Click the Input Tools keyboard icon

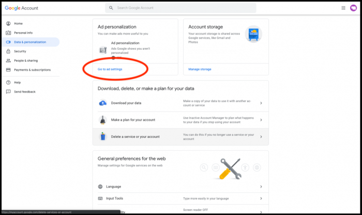pos(100,198)
